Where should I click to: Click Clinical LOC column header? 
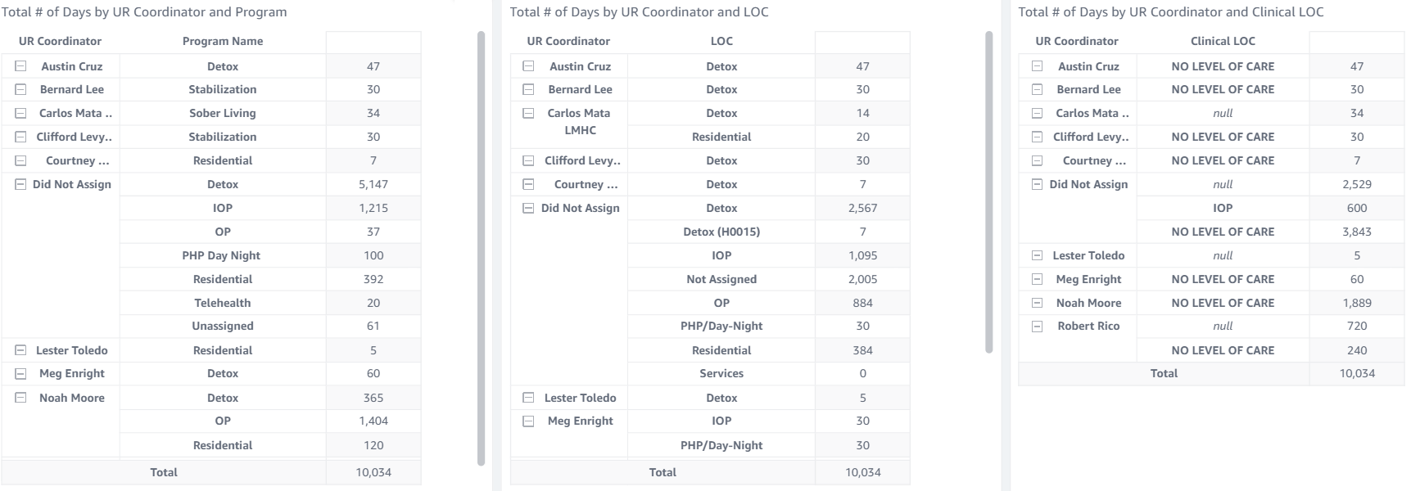pos(1223,41)
